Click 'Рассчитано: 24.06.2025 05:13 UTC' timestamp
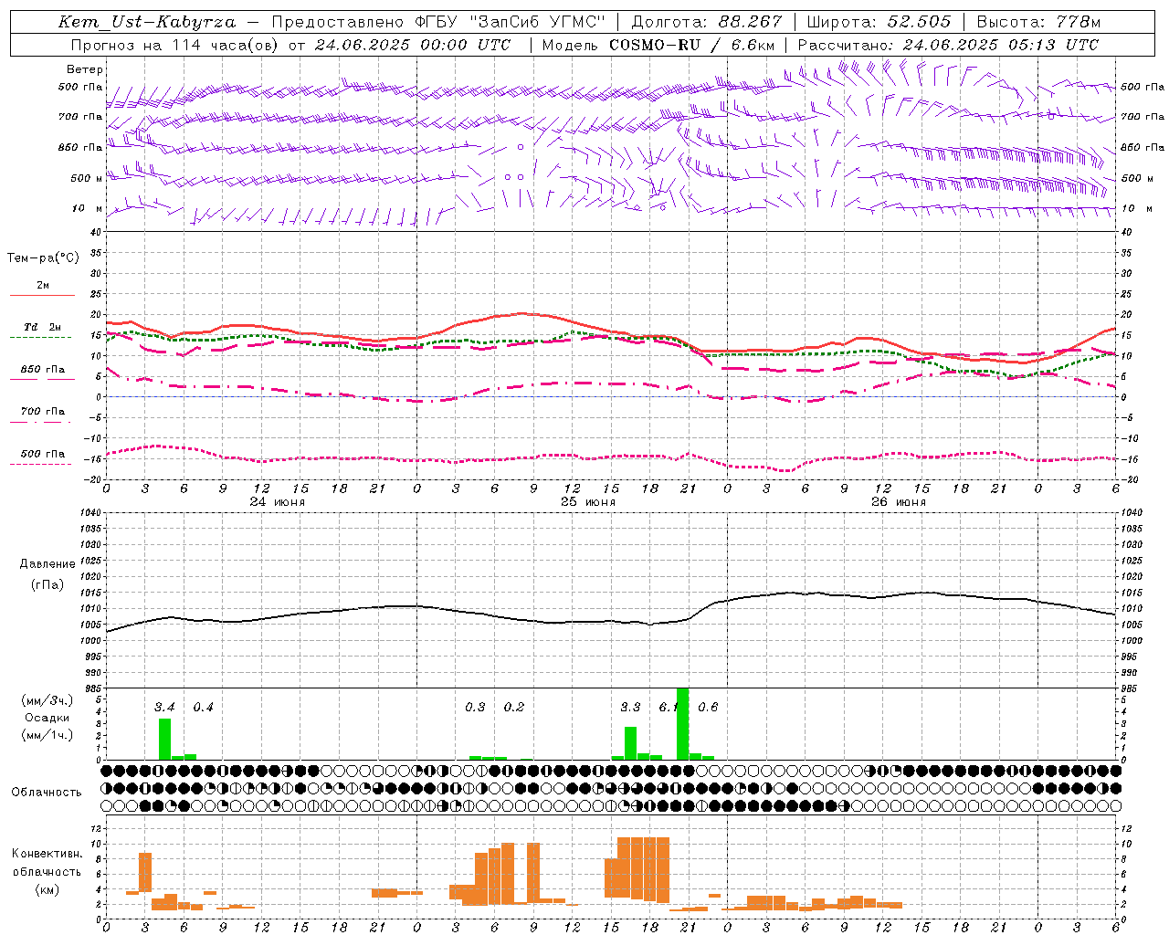 tap(948, 45)
